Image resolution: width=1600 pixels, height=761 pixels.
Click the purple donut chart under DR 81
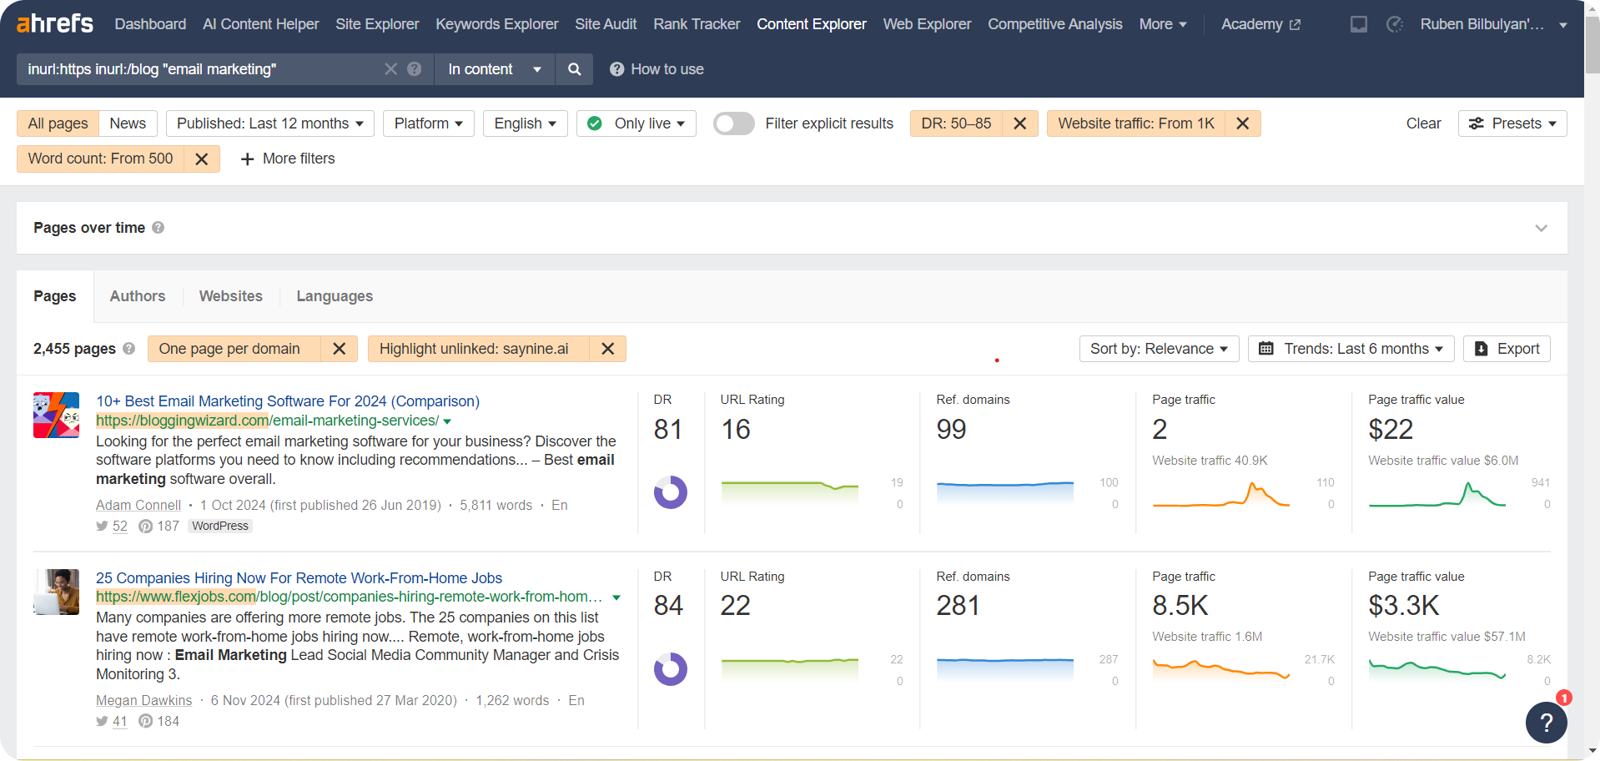click(670, 492)
